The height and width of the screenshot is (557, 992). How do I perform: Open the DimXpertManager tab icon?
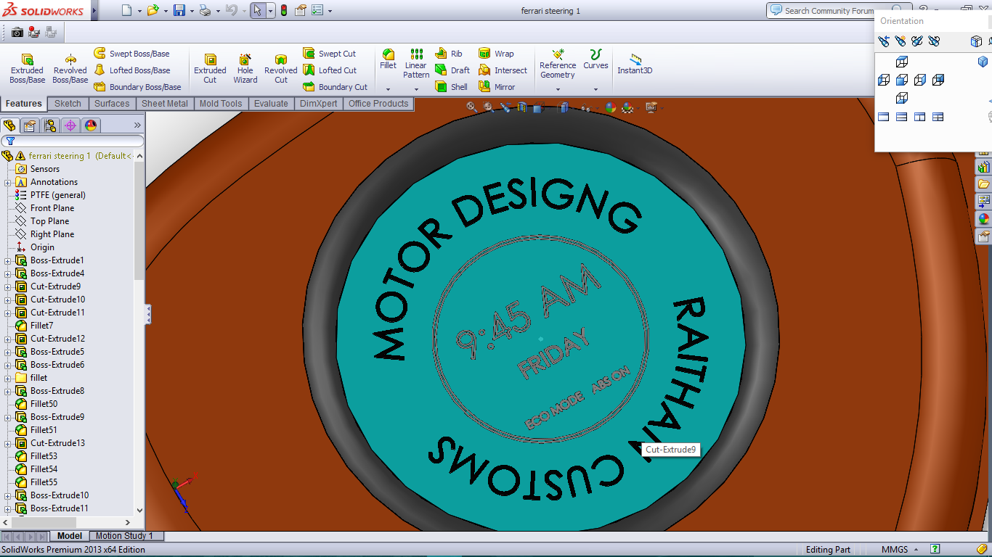[x=70, y=125]
